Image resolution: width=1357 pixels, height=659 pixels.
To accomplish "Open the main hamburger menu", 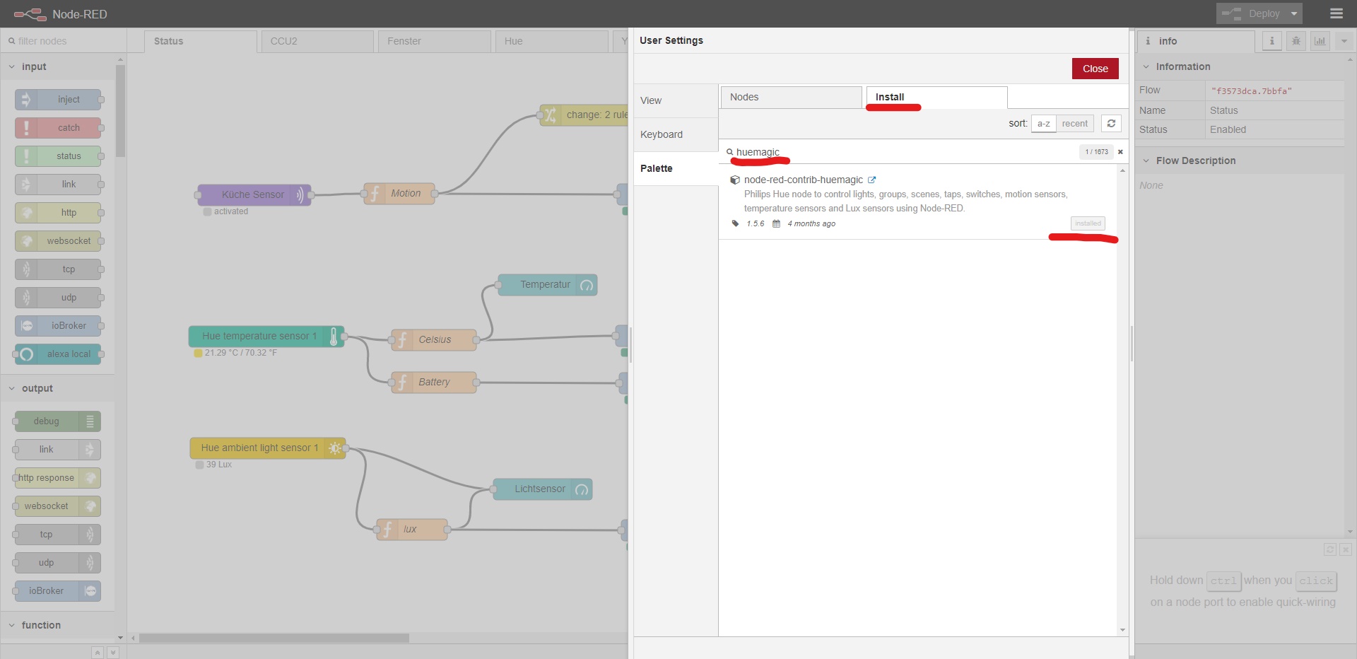I will 1336,13.
